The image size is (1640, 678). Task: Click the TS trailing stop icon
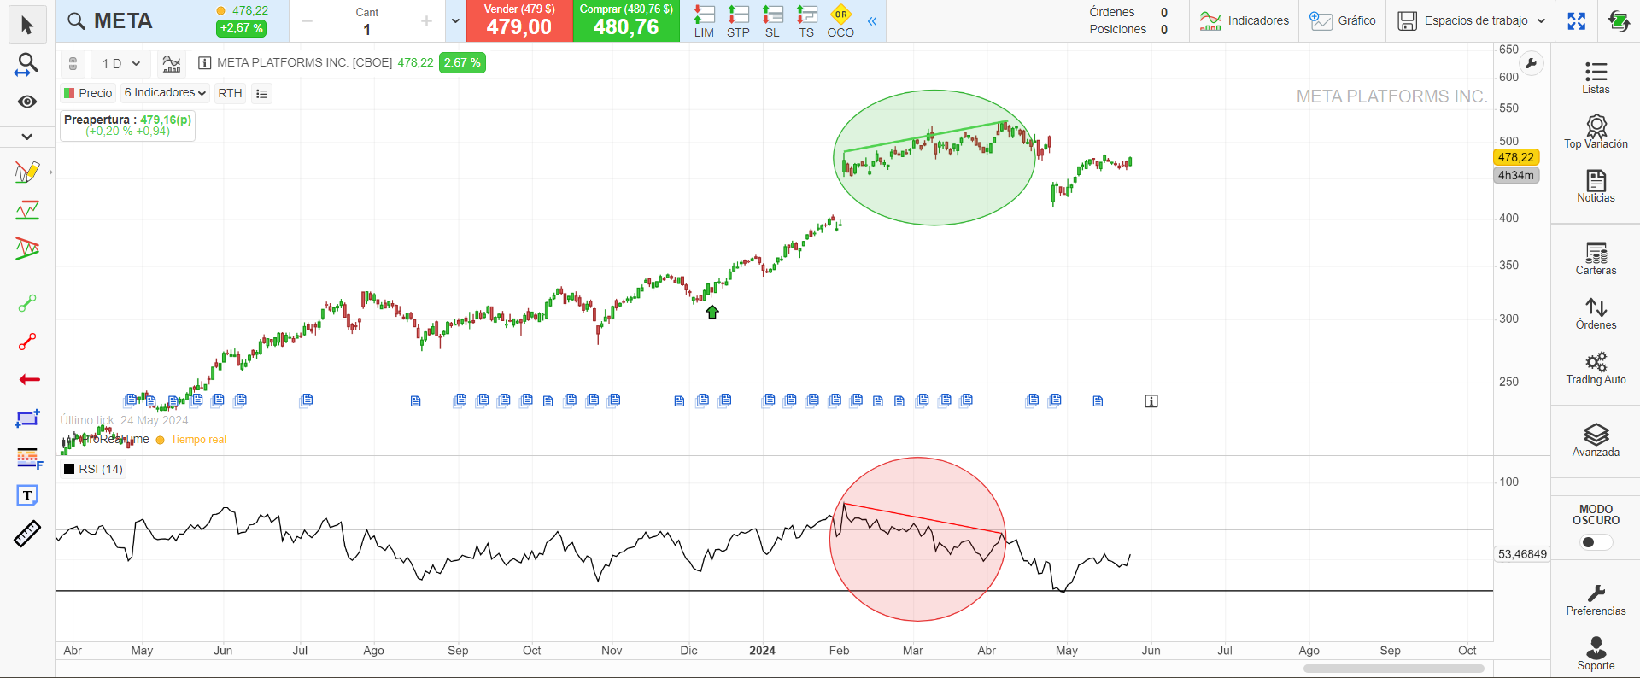806,21
